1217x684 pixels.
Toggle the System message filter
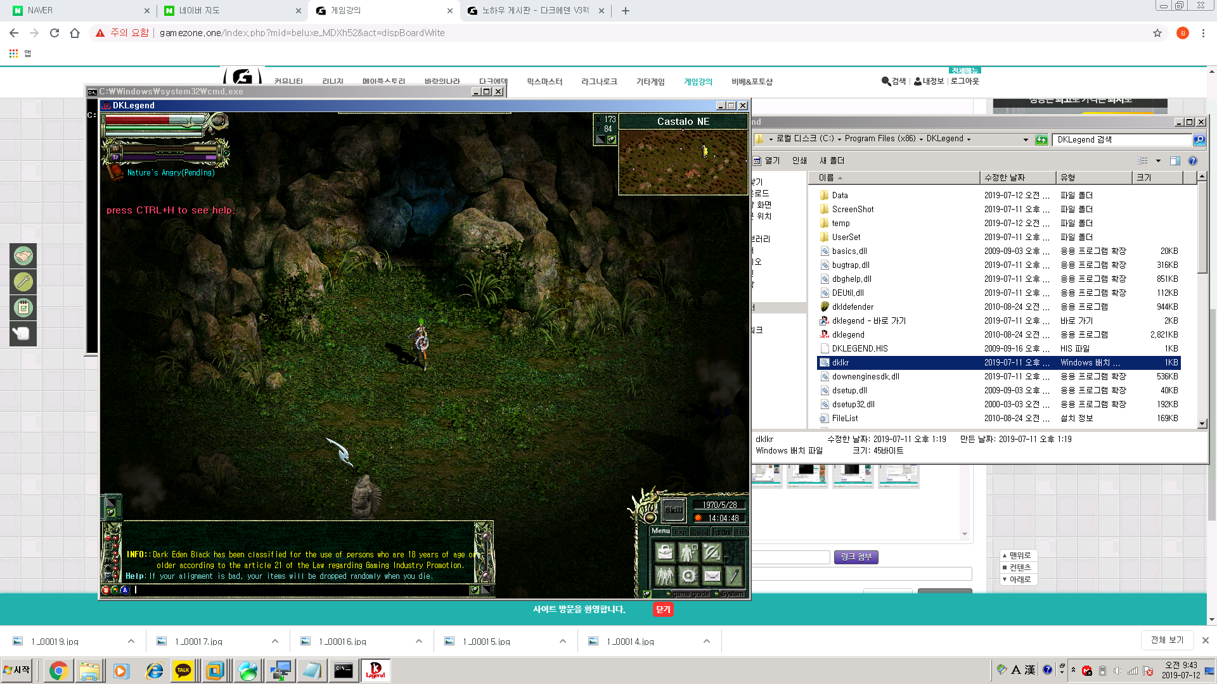click(730, 593)
